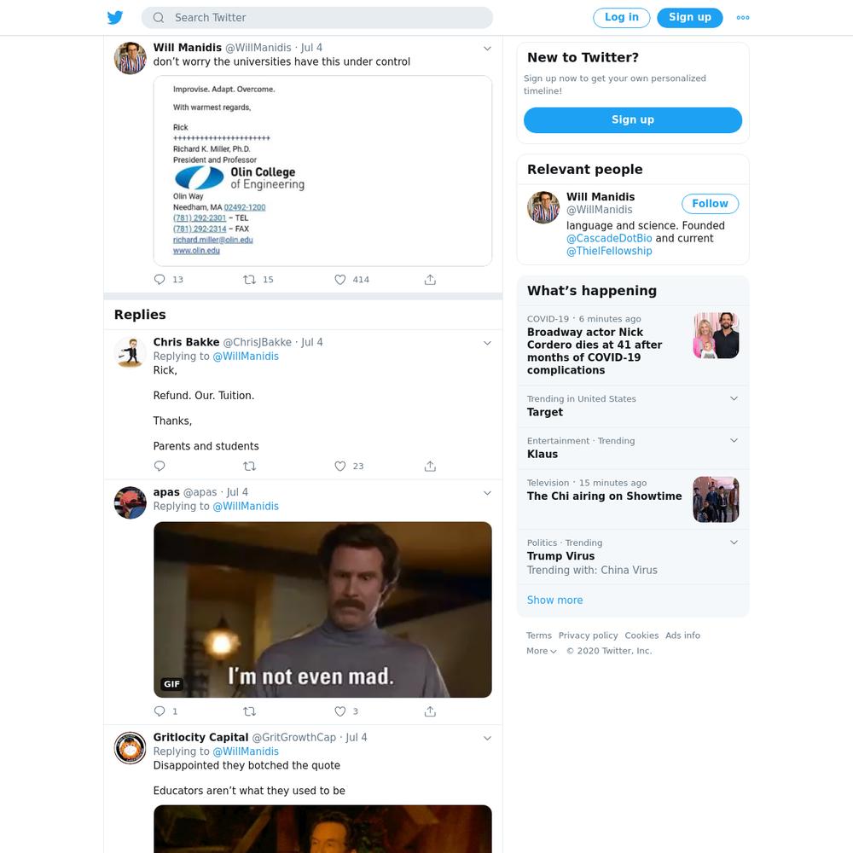This screenshot has height=853, width=853.
Task: Click the Twitter bird logo
Action: coord(115,17)
